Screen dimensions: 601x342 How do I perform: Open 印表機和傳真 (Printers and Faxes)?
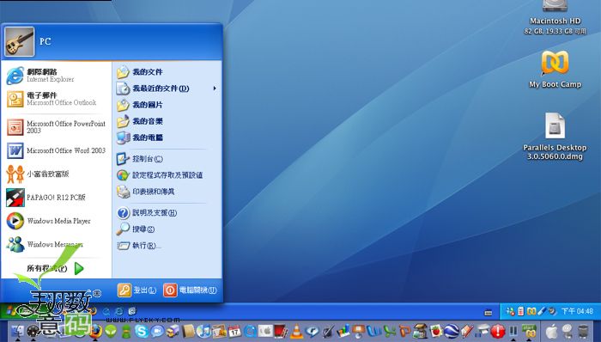[145, 192]
